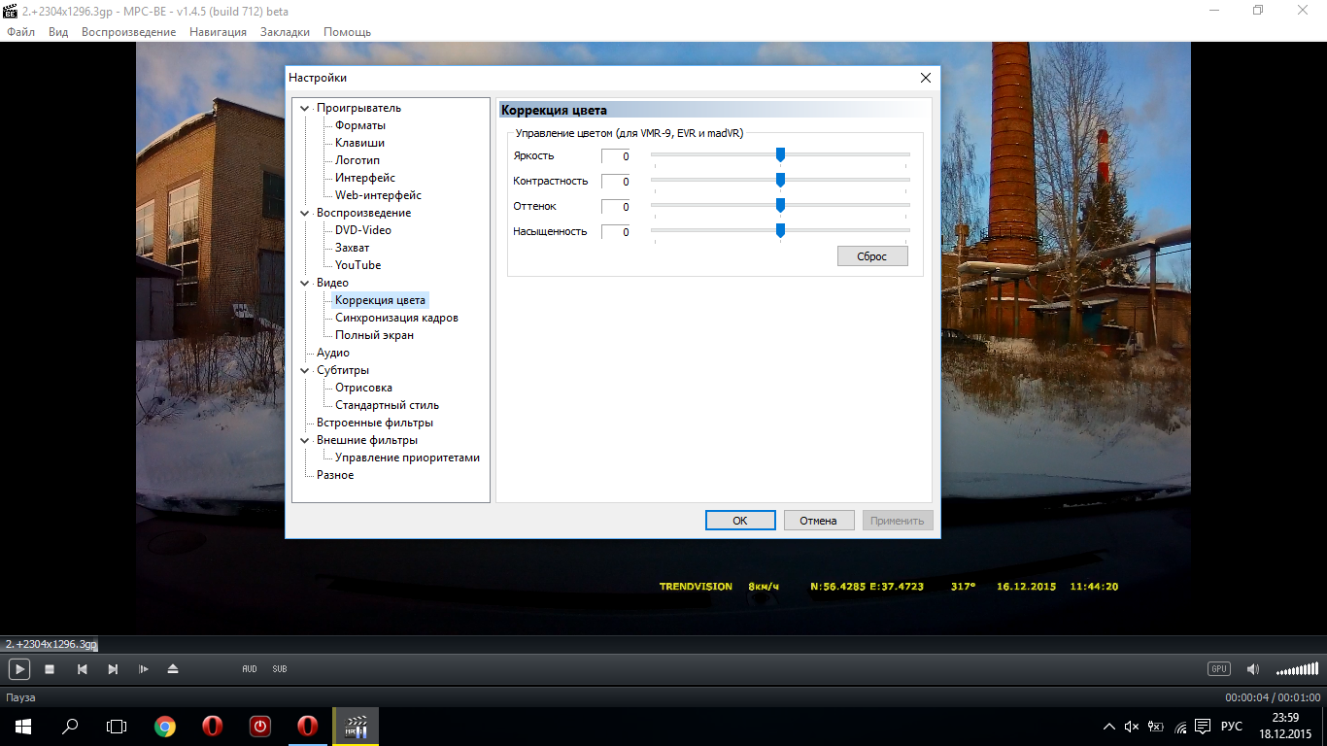The image size is (1327, 746).
Task: Toggle the GPU indicator icon
Action: click(1218, 669)
